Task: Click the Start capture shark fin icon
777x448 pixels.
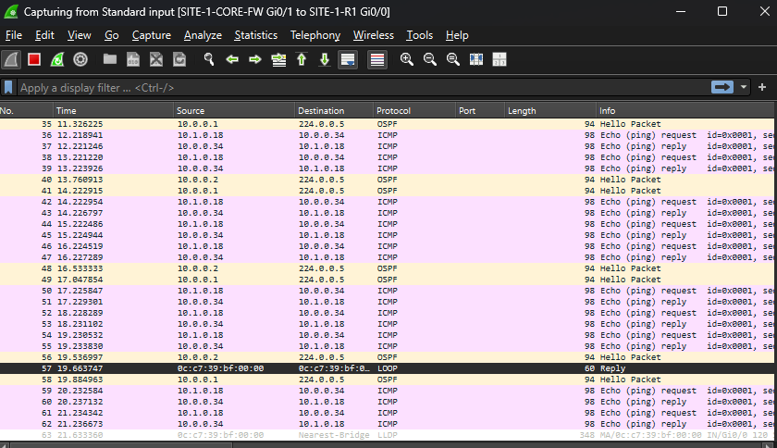Action: point(11,59)
